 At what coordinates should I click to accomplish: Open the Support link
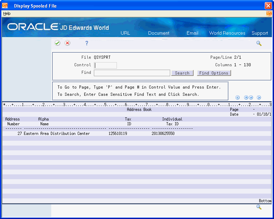click(260, 33)
